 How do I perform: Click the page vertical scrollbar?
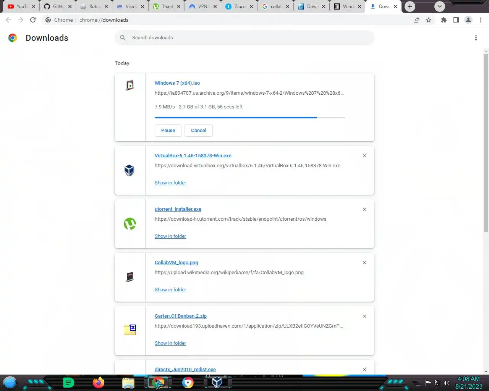click(x=486, y=143)
